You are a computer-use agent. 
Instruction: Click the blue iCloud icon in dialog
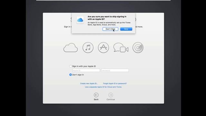tap(80, 20)
